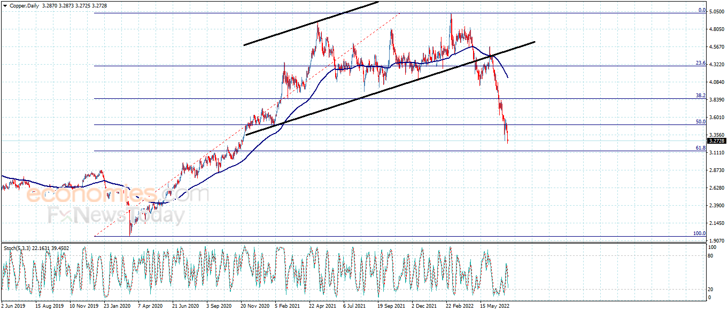The height and width of the screenshot is (312, 728).
Task: Click the 3.1110 price axis value
Action: click(x=717, y=153)
